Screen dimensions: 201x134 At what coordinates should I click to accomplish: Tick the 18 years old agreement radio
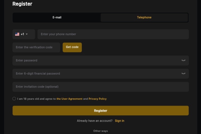point(14,99)
